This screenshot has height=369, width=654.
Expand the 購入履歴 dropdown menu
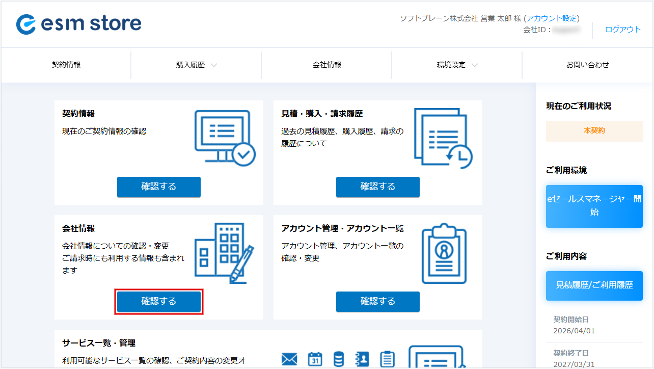point(196,65)
